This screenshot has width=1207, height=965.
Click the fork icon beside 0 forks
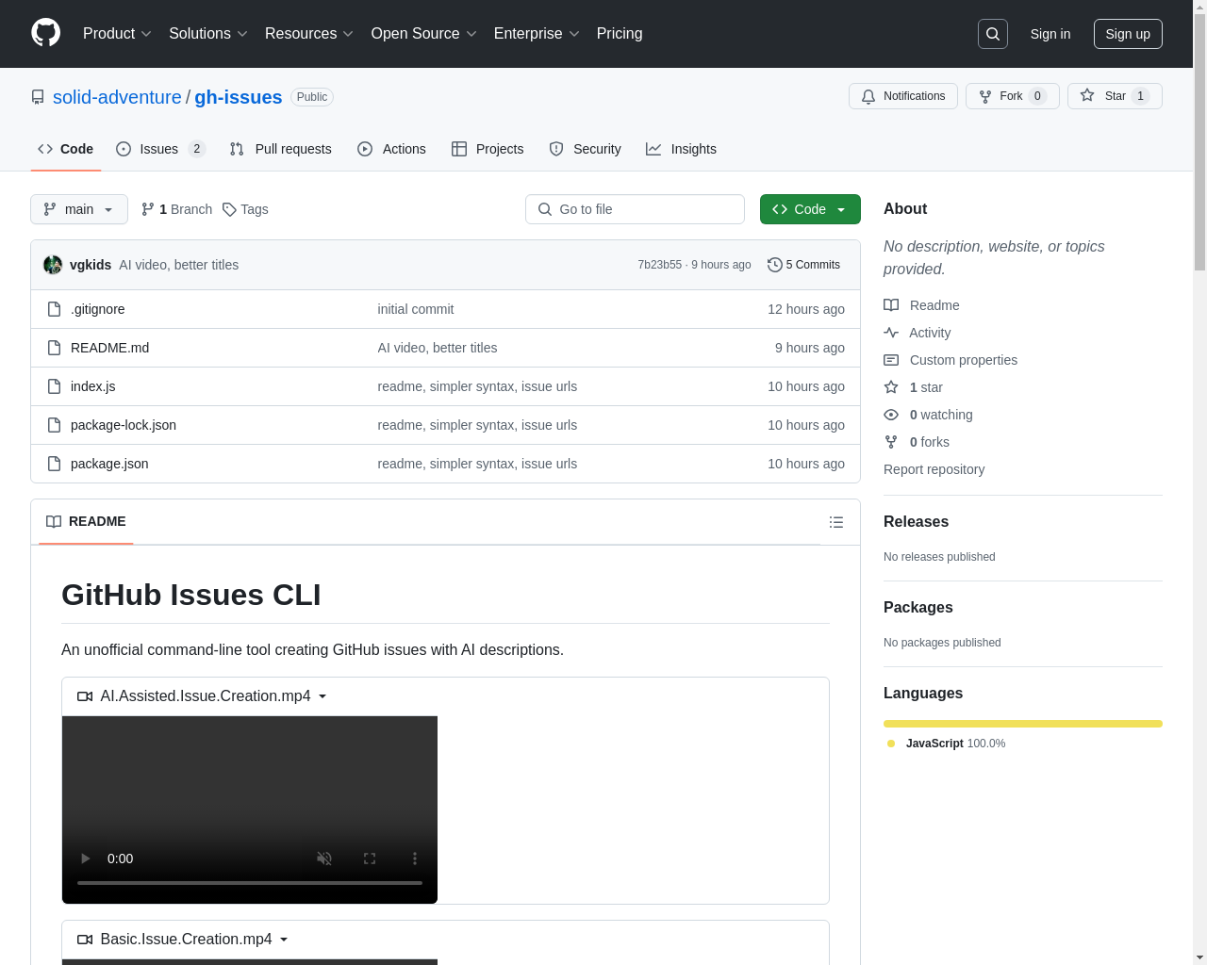[891, 442]
